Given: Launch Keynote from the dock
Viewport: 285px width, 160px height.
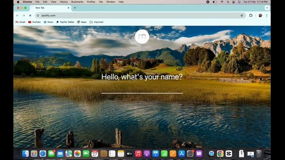Looking at the screenshot, I should pos(155,154).
